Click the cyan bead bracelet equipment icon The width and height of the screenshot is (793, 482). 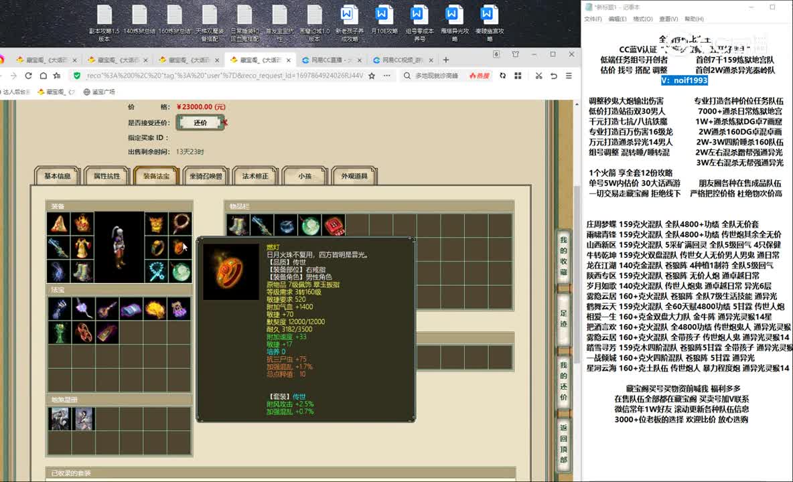pos(157,271)
